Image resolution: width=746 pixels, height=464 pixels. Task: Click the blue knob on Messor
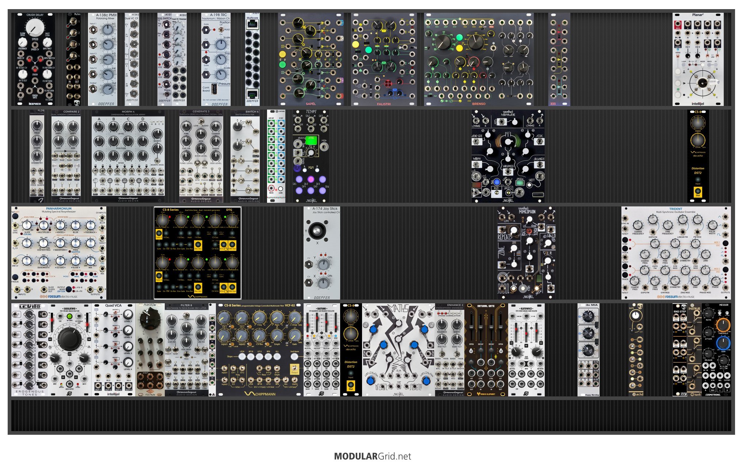[x=723, y=343]
